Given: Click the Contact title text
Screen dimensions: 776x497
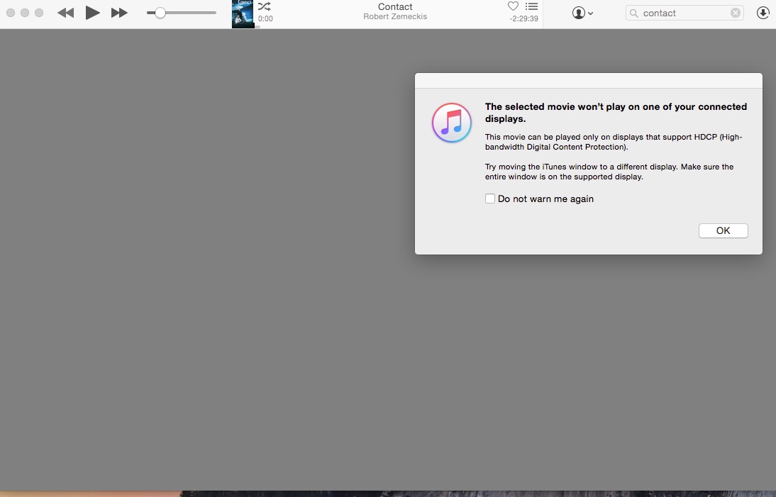Looking at the screenshot, I should 395,7.
